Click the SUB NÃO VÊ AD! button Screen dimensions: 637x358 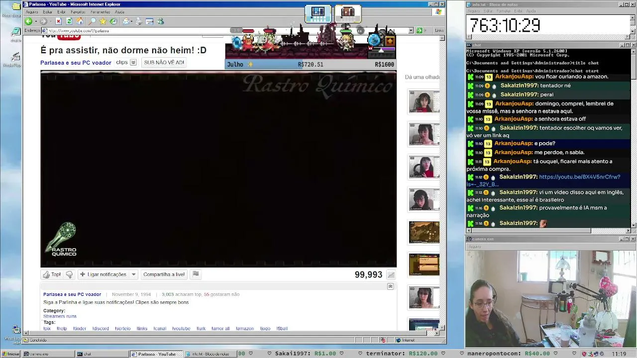(164, 63)
